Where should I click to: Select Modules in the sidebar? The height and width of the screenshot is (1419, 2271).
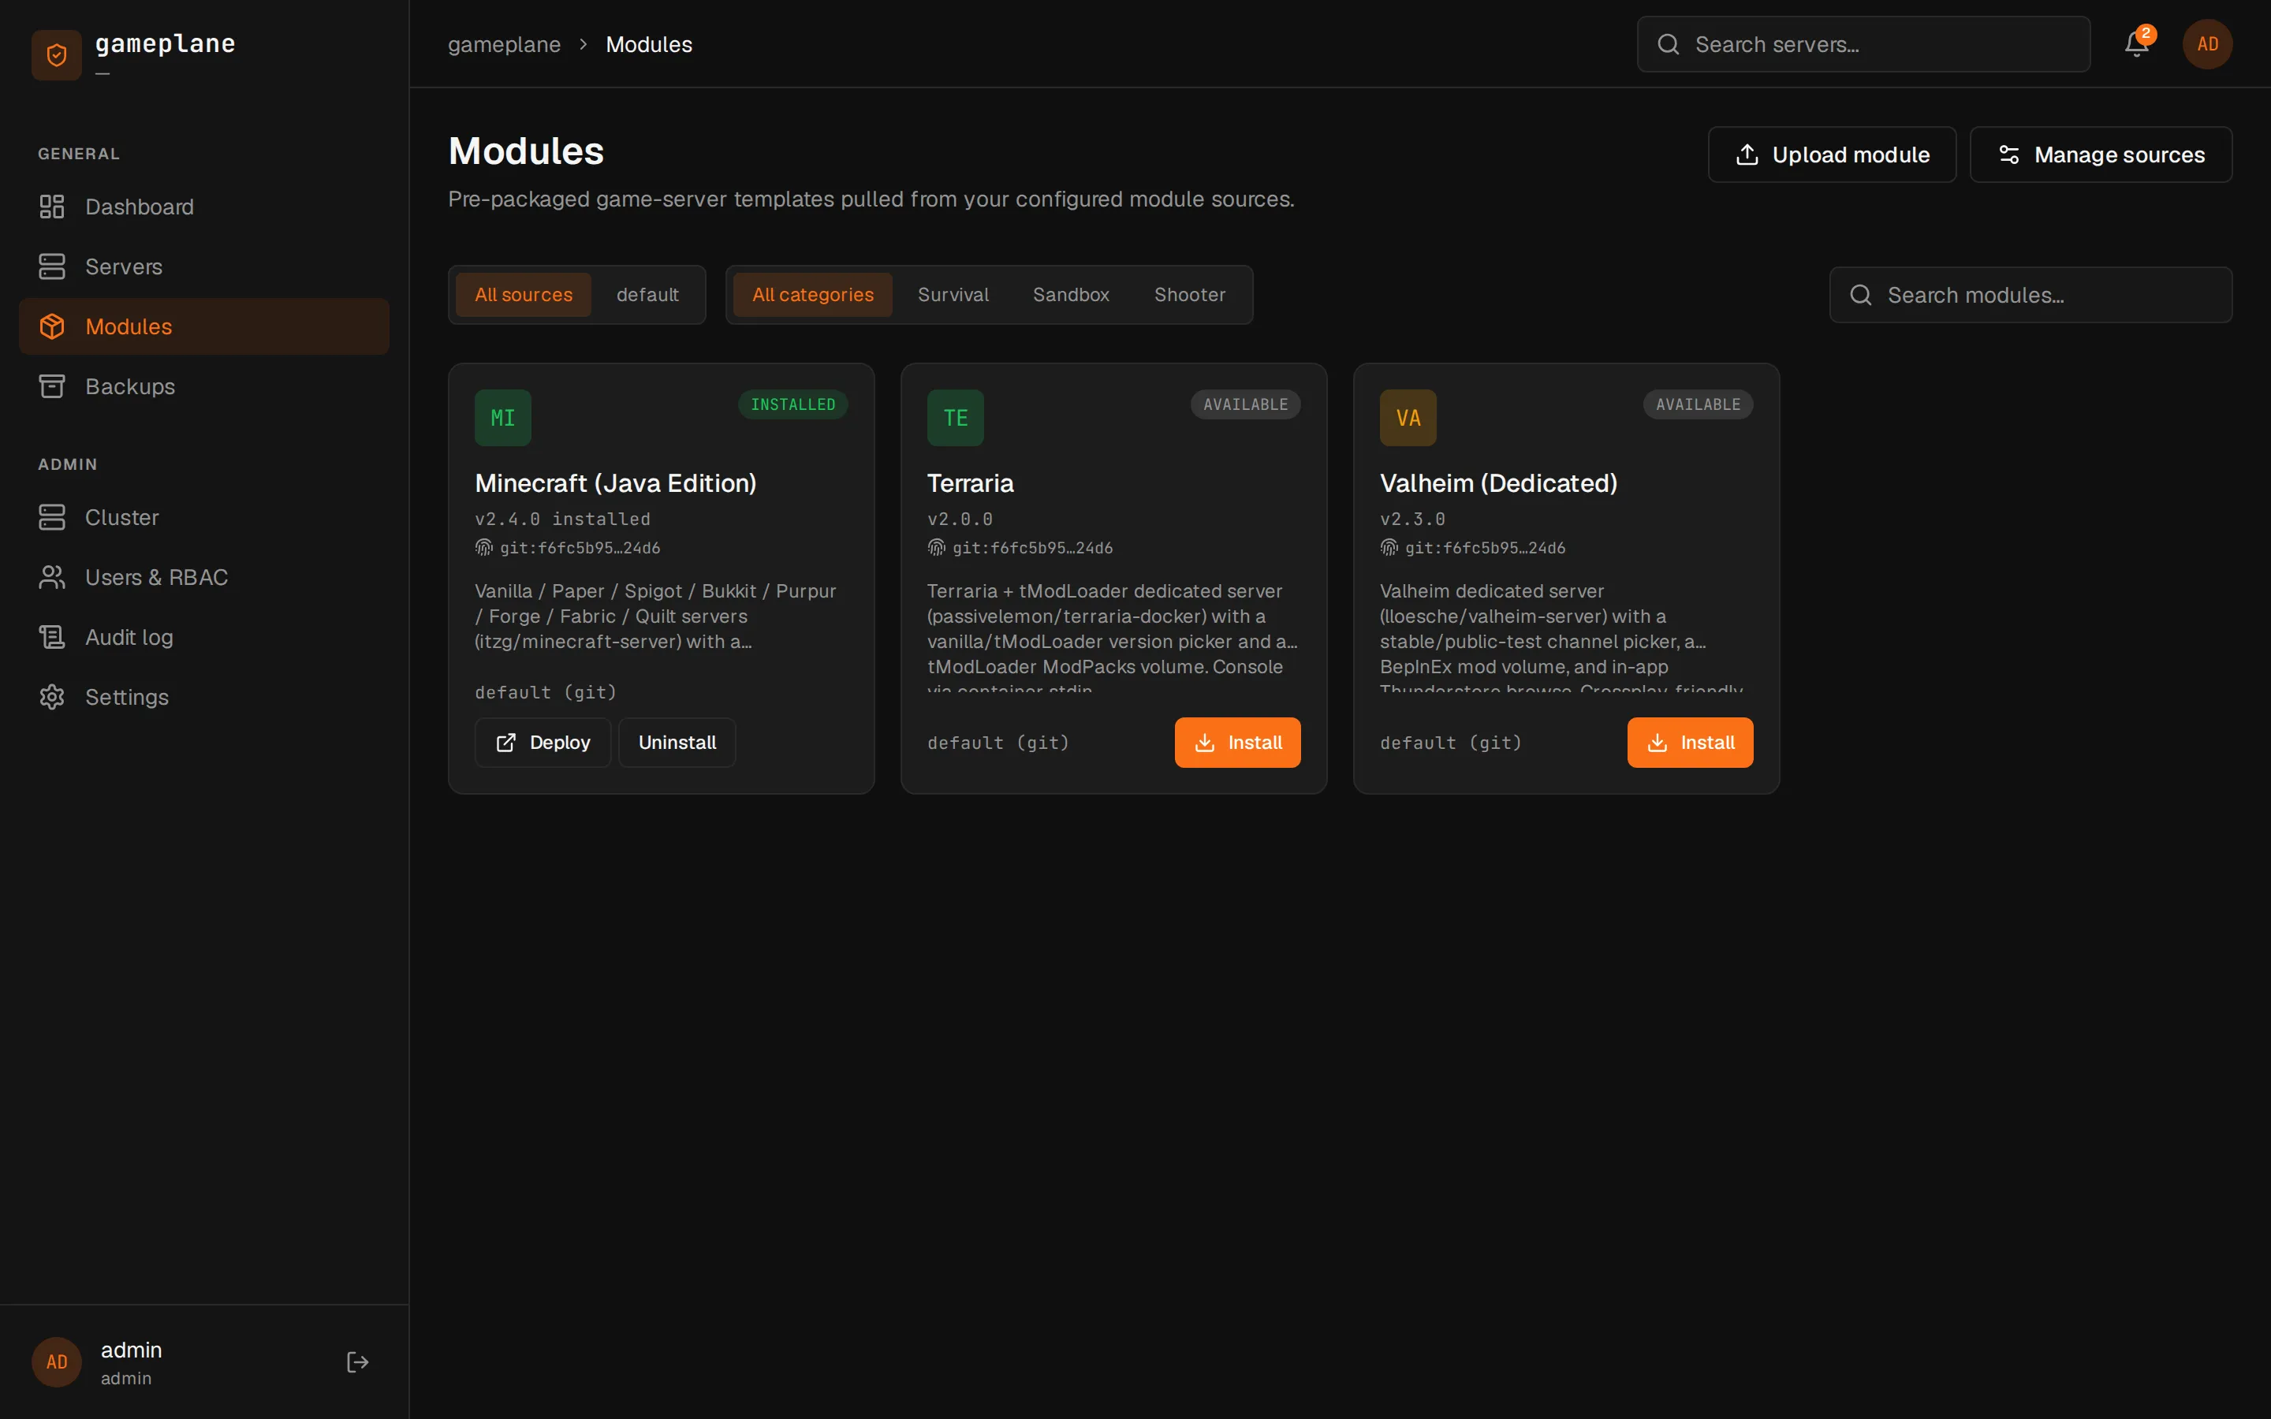click(203, 326)
